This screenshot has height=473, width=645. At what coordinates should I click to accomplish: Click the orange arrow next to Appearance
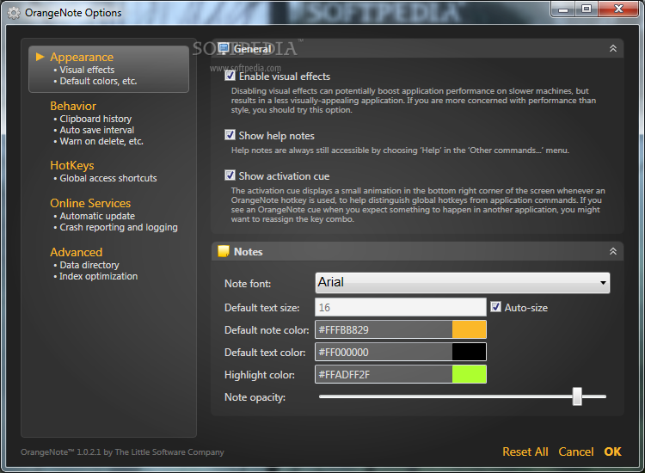pyautogui.click(x=40, y=57)
